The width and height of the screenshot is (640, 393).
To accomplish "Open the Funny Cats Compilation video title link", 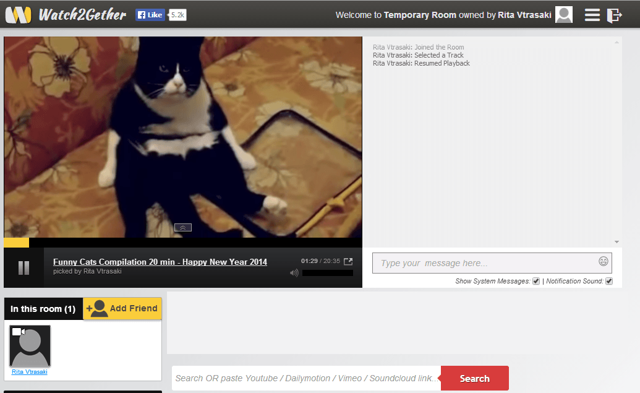I will 160,262.
